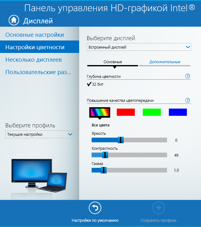Open Основные настройки in the sidebar

[x=35, y=35]
